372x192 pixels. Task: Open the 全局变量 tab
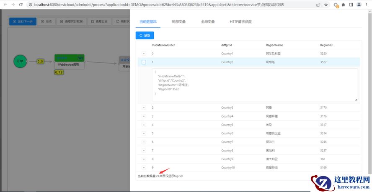pyautogui.click(x=208, y=21)
